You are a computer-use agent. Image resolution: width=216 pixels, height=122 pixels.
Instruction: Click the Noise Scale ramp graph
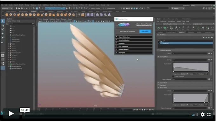(x=191, y=98)
